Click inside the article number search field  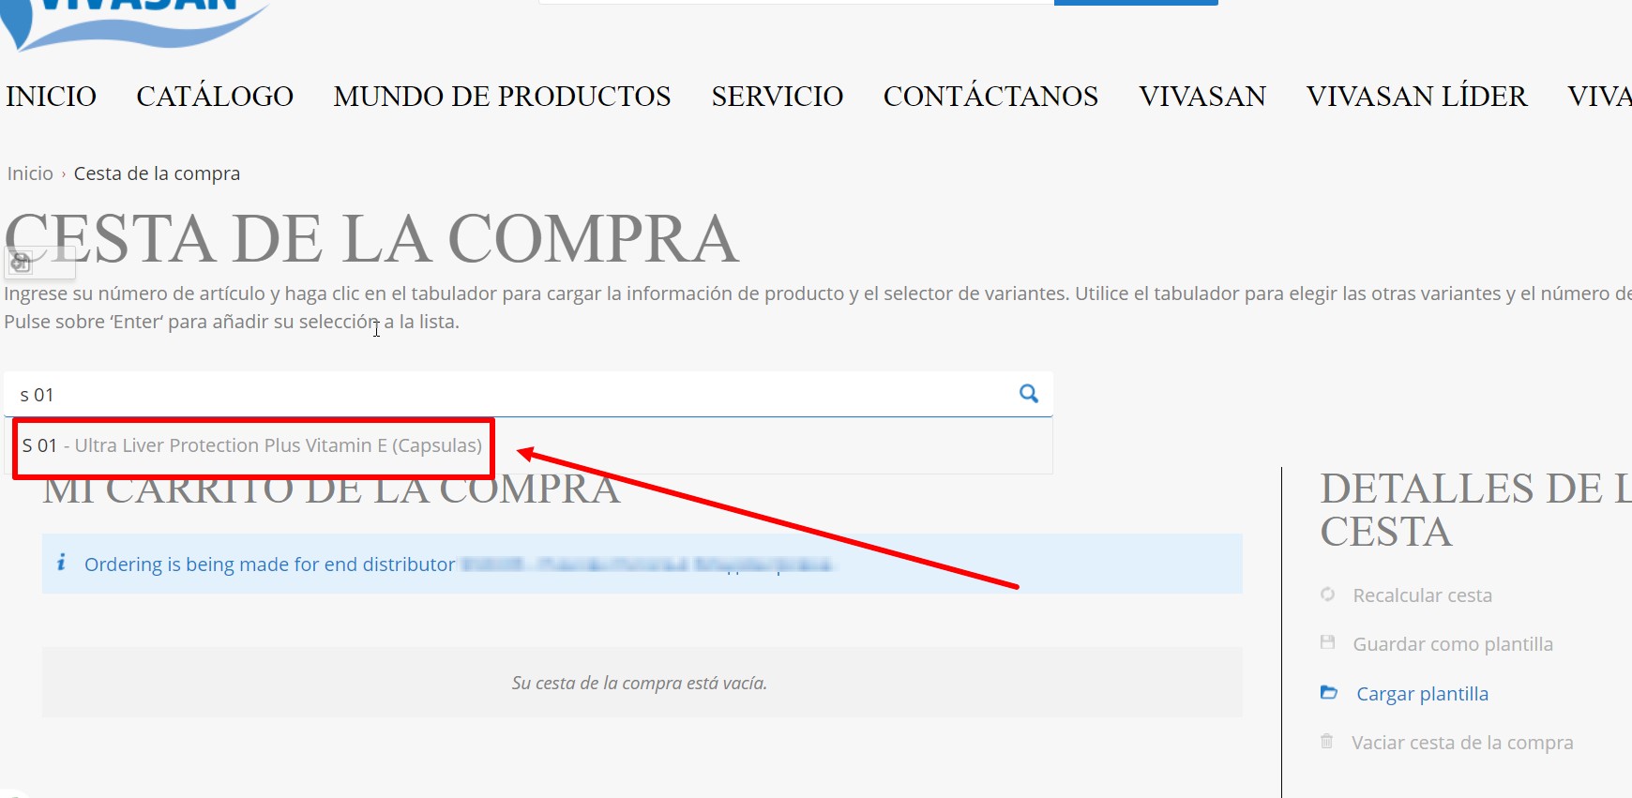point(528,394)
